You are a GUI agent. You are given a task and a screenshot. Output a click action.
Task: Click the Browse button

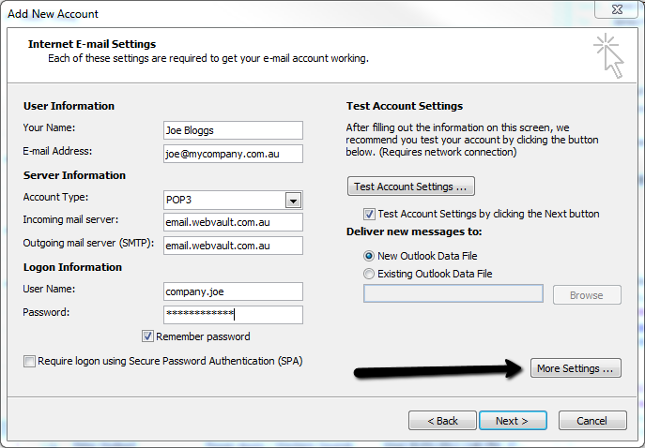[x=586, y=295]
